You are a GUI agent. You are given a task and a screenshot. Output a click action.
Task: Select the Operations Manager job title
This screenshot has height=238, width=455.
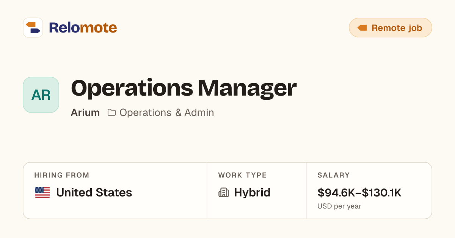point(184,88)
